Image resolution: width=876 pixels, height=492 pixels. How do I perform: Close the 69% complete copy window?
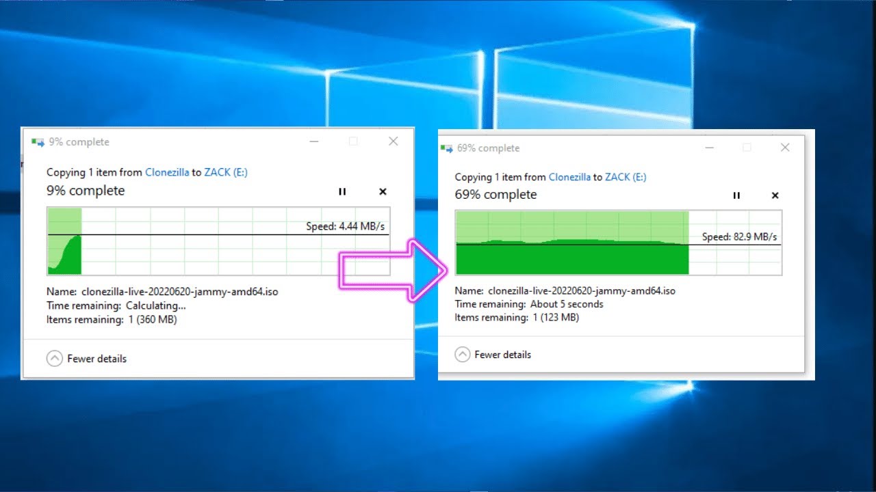coord(785,148)
